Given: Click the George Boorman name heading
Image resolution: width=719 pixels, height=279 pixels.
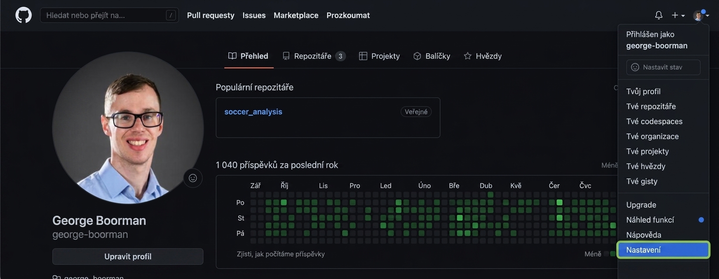Looking at the screenshot, I should (x=99, y=221).
